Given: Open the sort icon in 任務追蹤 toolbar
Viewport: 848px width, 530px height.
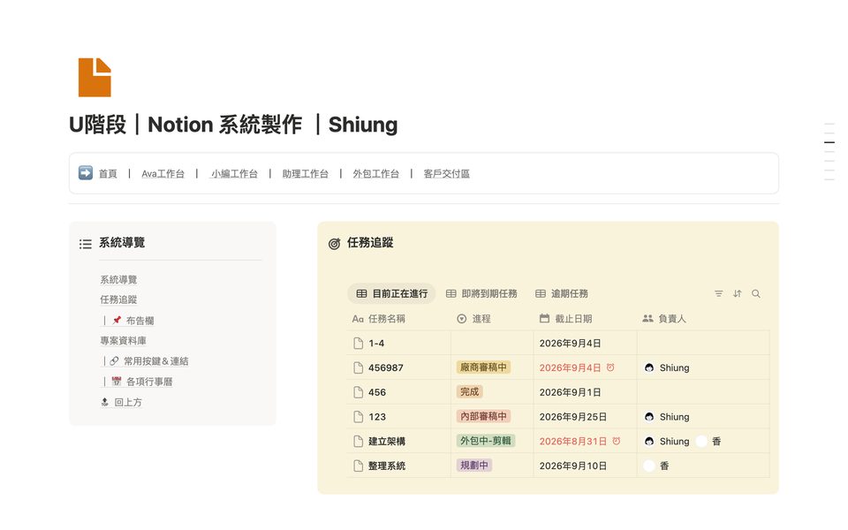Looking at the screenshot, I should (x=737, y=293).
